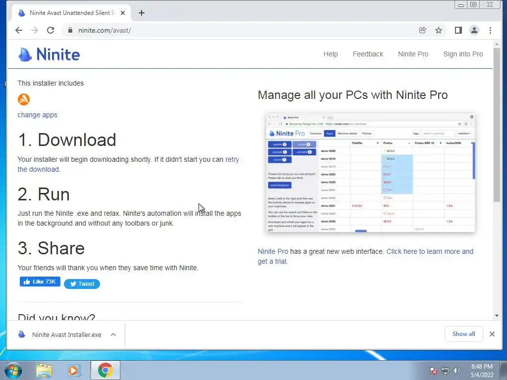Image resolution: width=507 pixels, height=380 pixels.
Task: Click the address bar URL ninite.com/avast/
Action: coord(104,30)
